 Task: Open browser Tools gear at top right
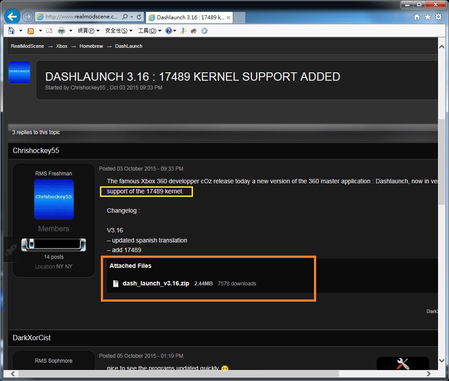point(438,17)
